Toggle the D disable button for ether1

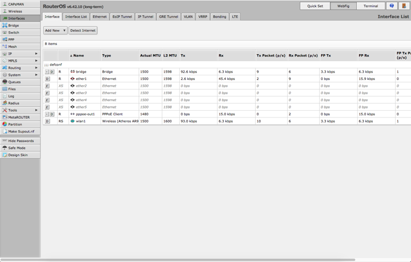tap(47, 79)
